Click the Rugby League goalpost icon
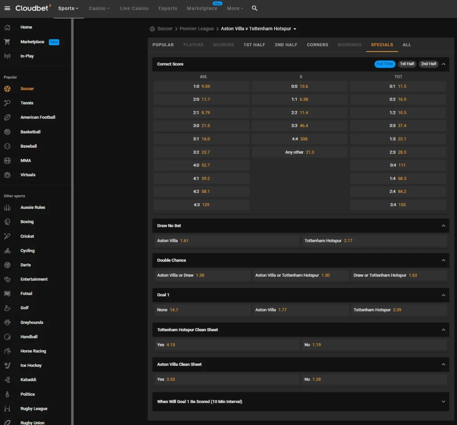The width and height of the screenshot is (457, 425). pos(7,408)
